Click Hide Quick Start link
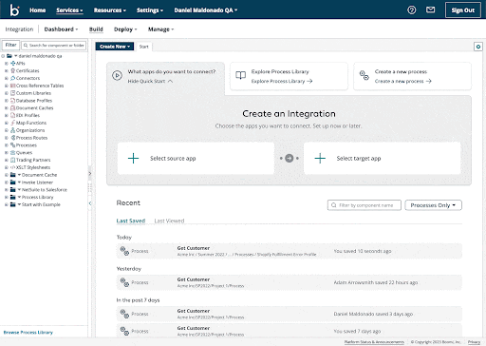 coord(150,81)
